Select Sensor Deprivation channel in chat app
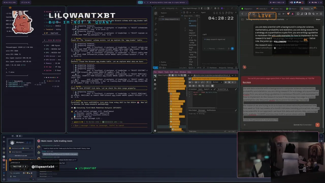Viewport: 325px width, 183px height. click(21, 152)
